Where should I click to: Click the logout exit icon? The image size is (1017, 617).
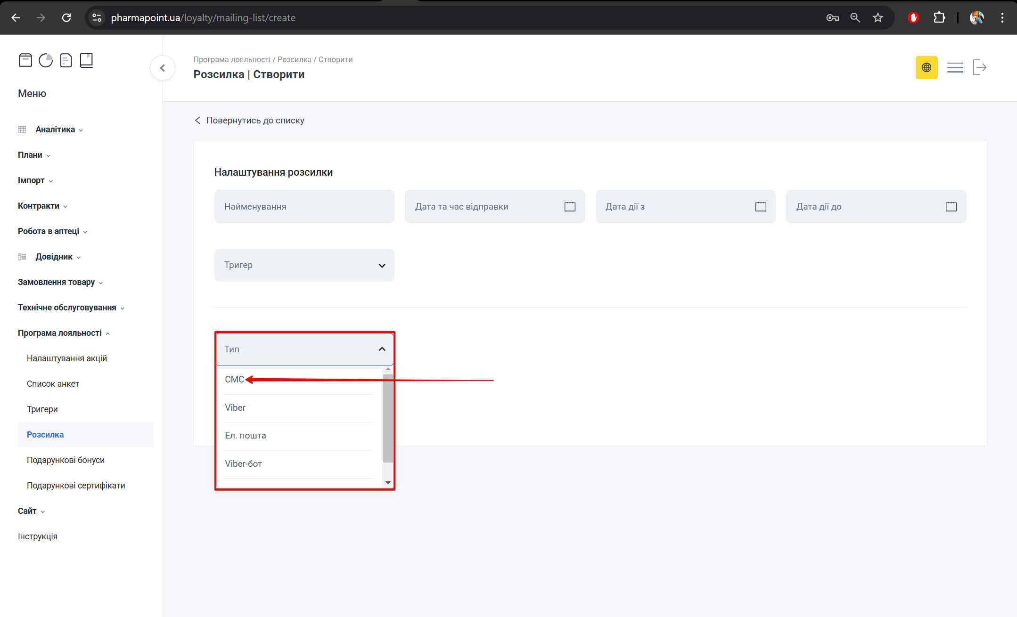pyautogui.click(x=979, y=67)
